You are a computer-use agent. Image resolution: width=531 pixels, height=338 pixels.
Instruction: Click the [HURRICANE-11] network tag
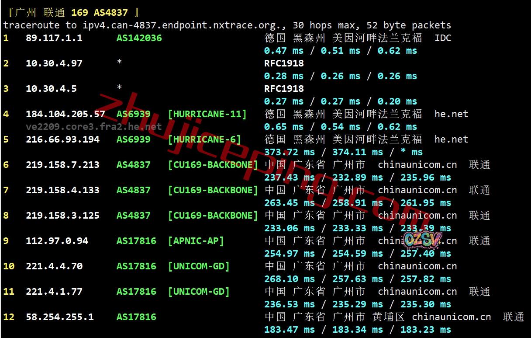(207, 114)
